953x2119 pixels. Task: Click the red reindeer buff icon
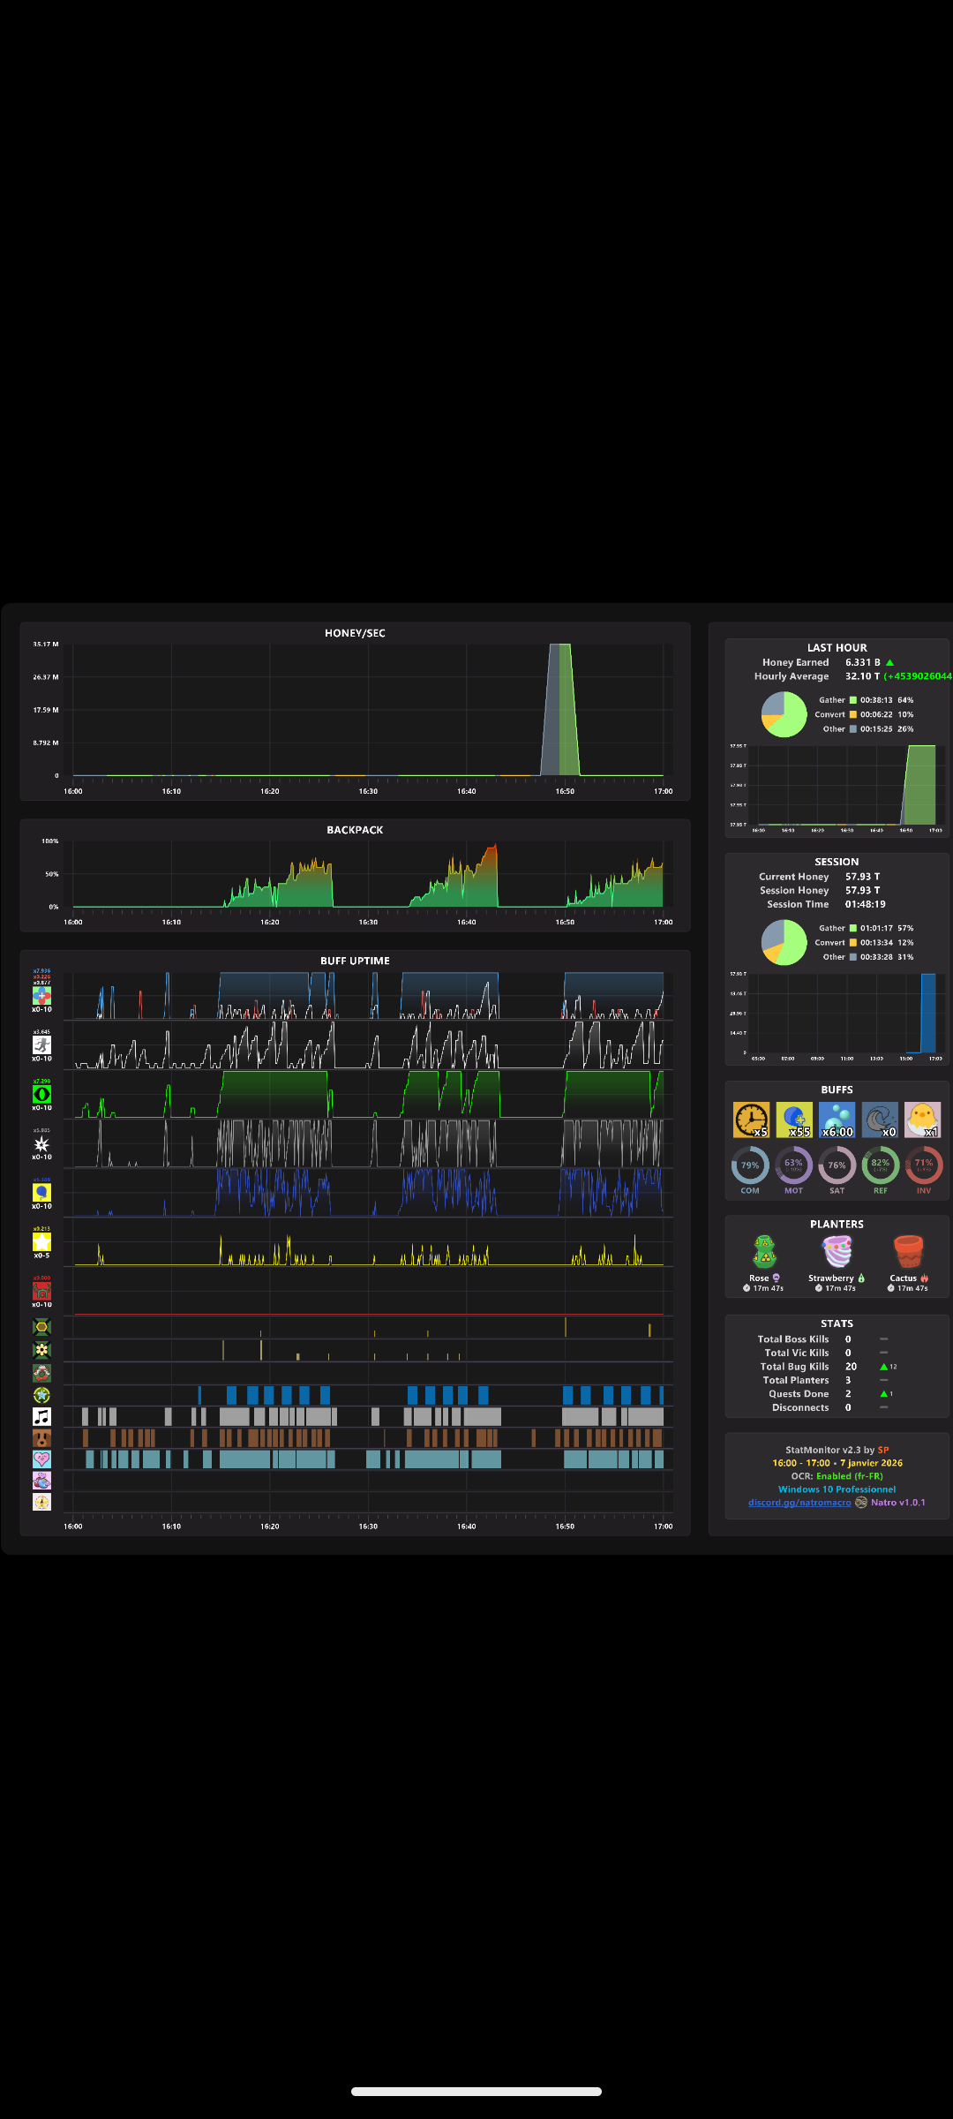pyautogui.click(x=41, y=1292)
